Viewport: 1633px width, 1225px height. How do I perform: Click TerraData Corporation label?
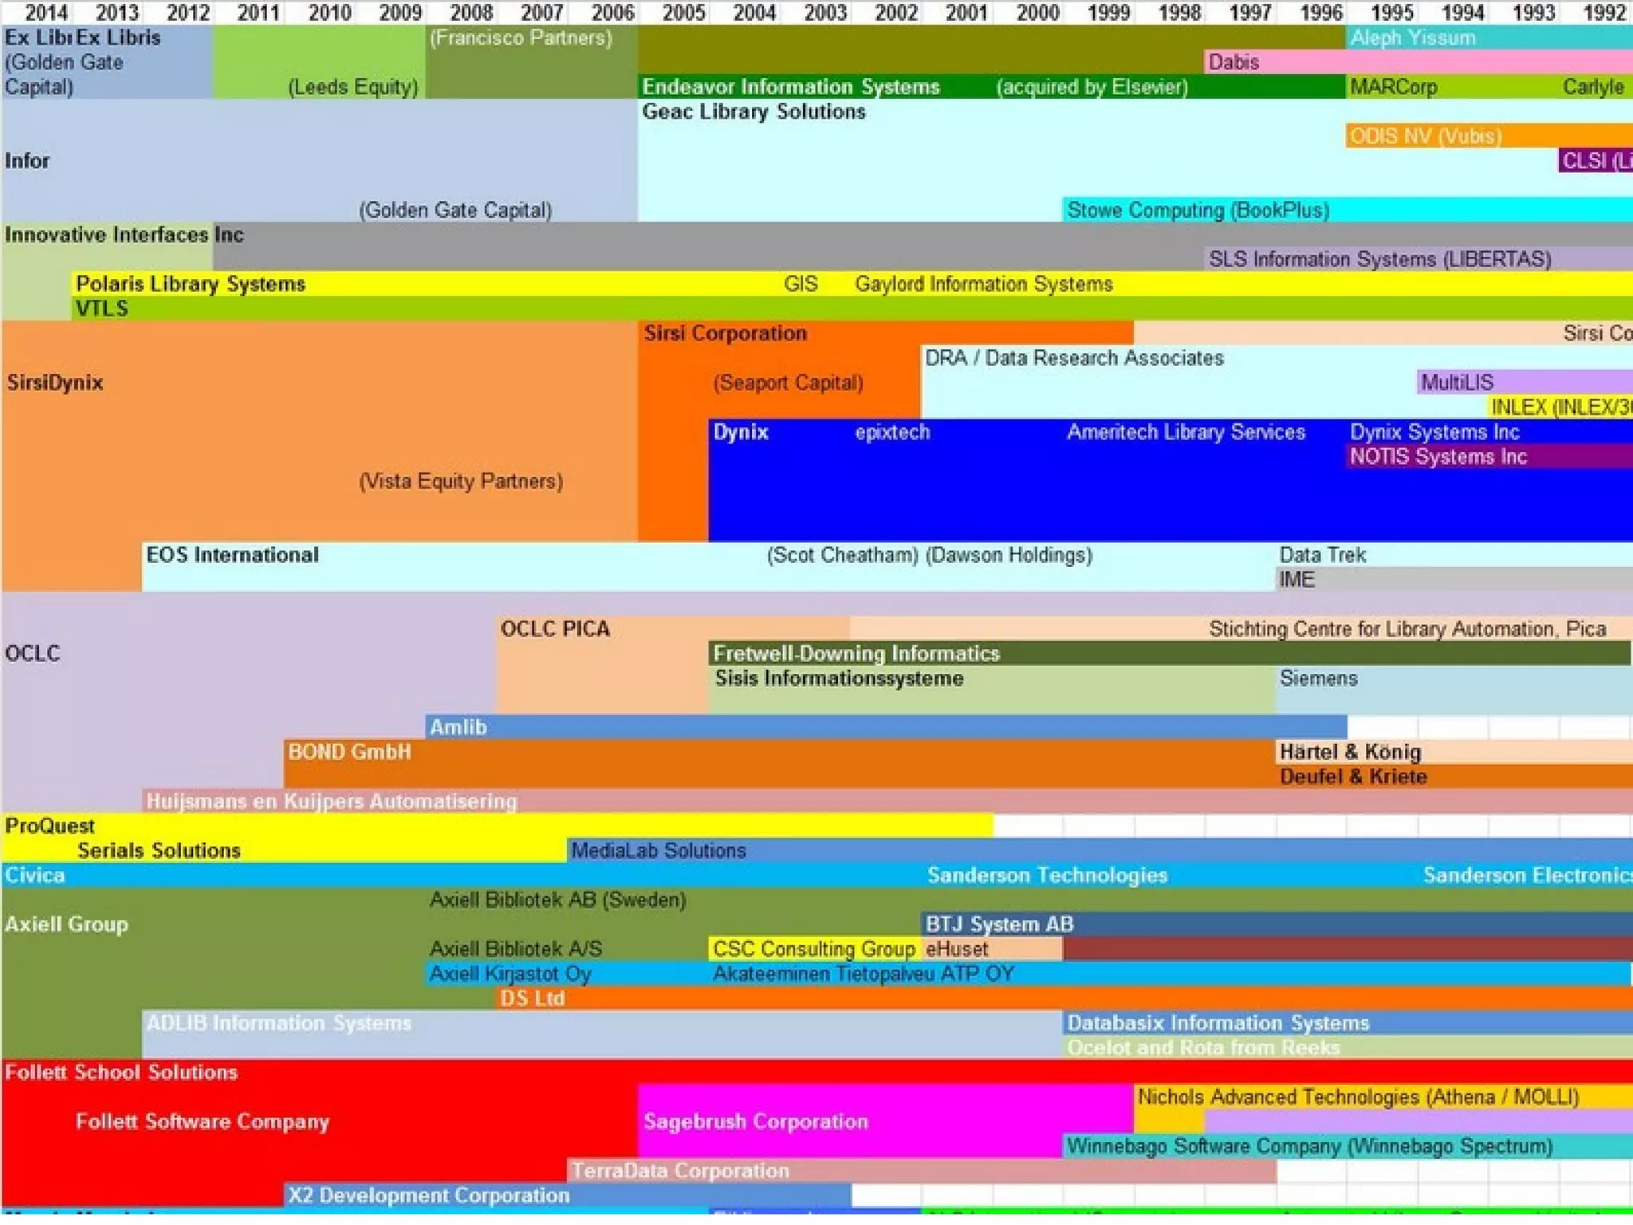pos(680,1172)
